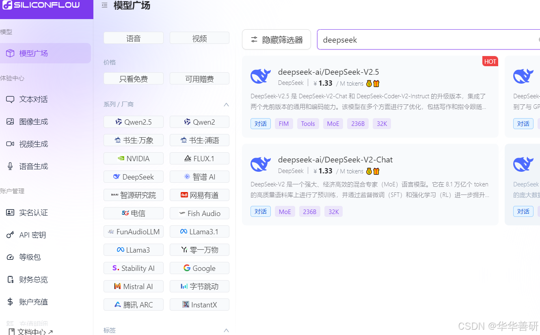The width and height of the screenshot is (540, 335).
Task: Click the gift icon on DeepSeek-V2.5 price
Action: pos(376,84)
